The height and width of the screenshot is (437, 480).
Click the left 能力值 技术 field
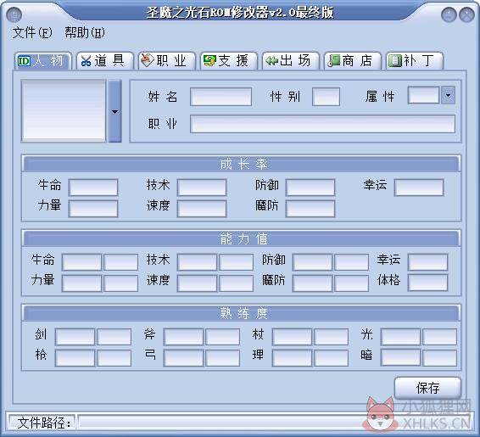(197, 262)
